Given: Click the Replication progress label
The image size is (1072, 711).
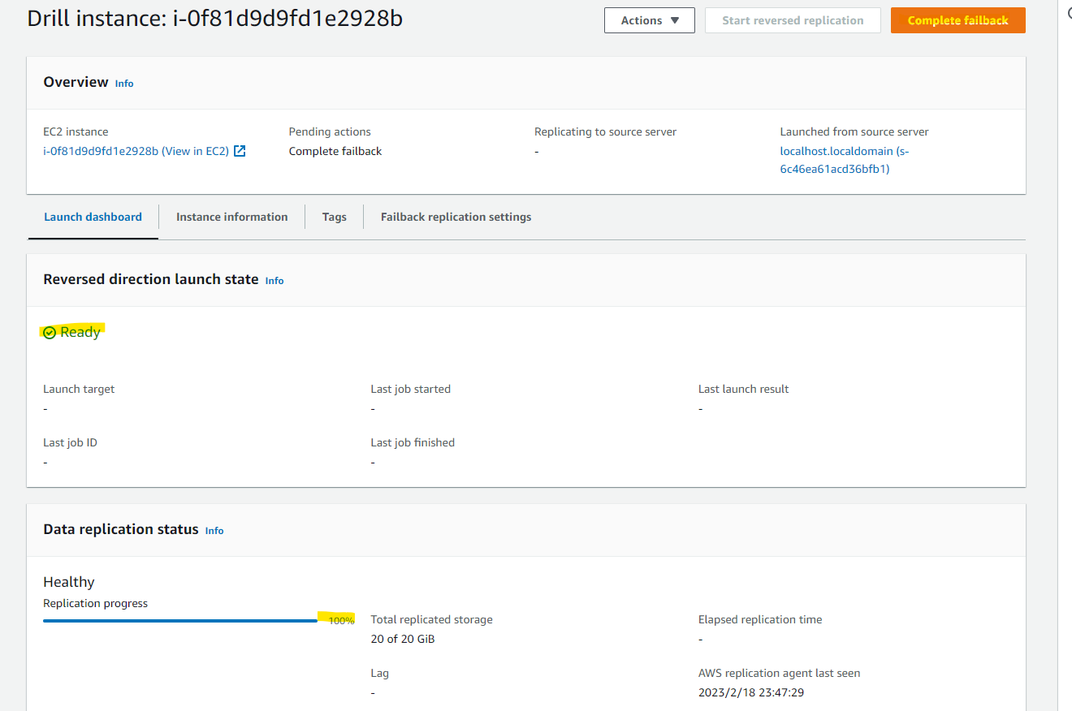Looking at the screenshot, I should click(x=96, y=603).
